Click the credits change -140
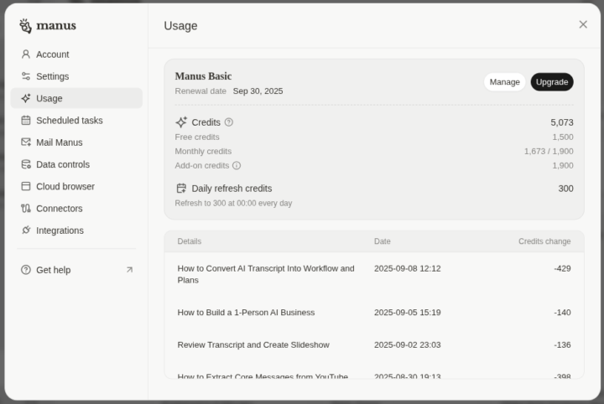This screenshot has width=604, height=404. point(562,313)
